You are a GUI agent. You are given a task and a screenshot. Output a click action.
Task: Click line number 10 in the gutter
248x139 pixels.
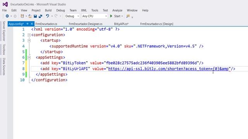point(22,80)
